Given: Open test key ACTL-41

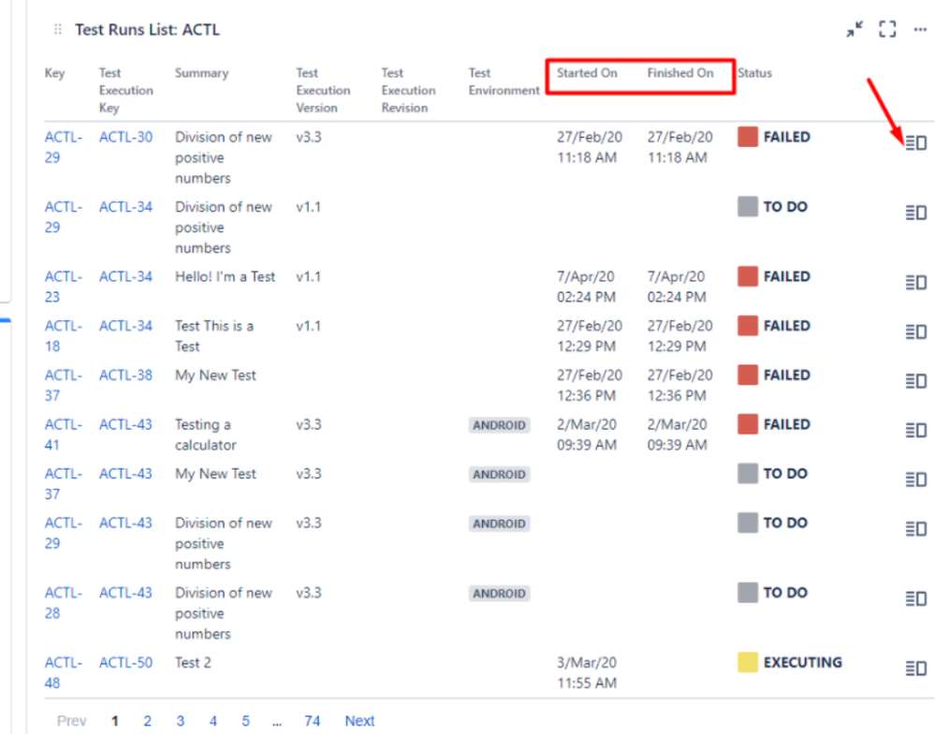Looking at the screenshot, I should coord(64,434).
